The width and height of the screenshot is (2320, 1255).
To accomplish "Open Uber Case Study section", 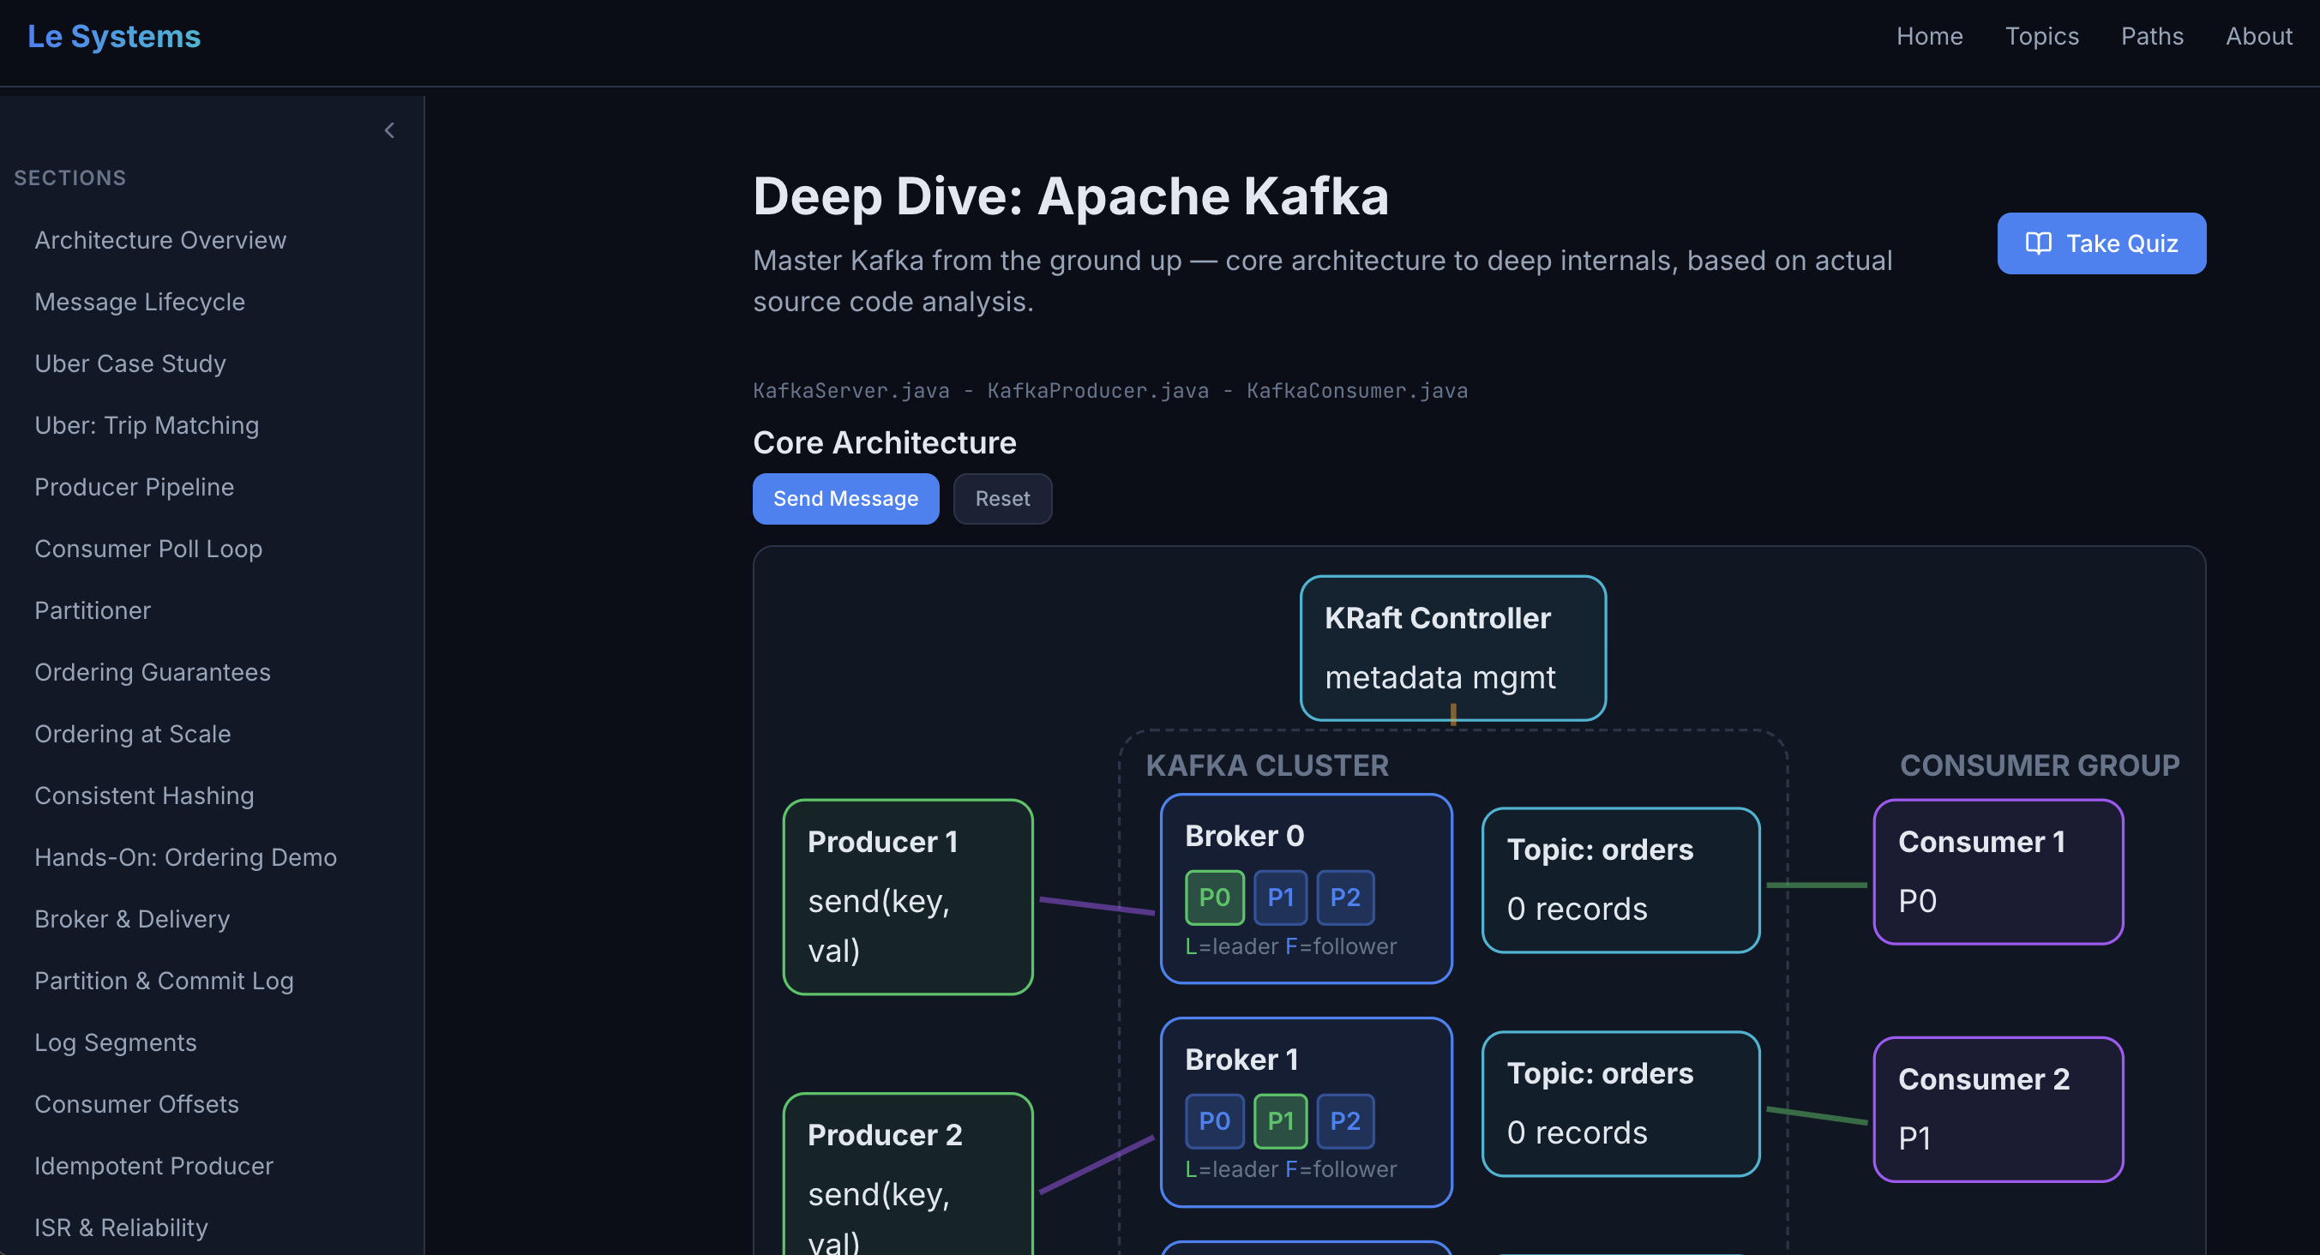I will pos(129,363).
